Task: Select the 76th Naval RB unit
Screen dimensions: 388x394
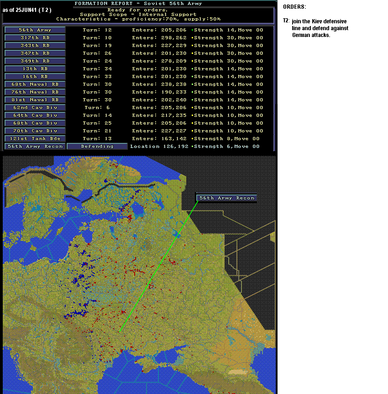Action: pos(35,92)
